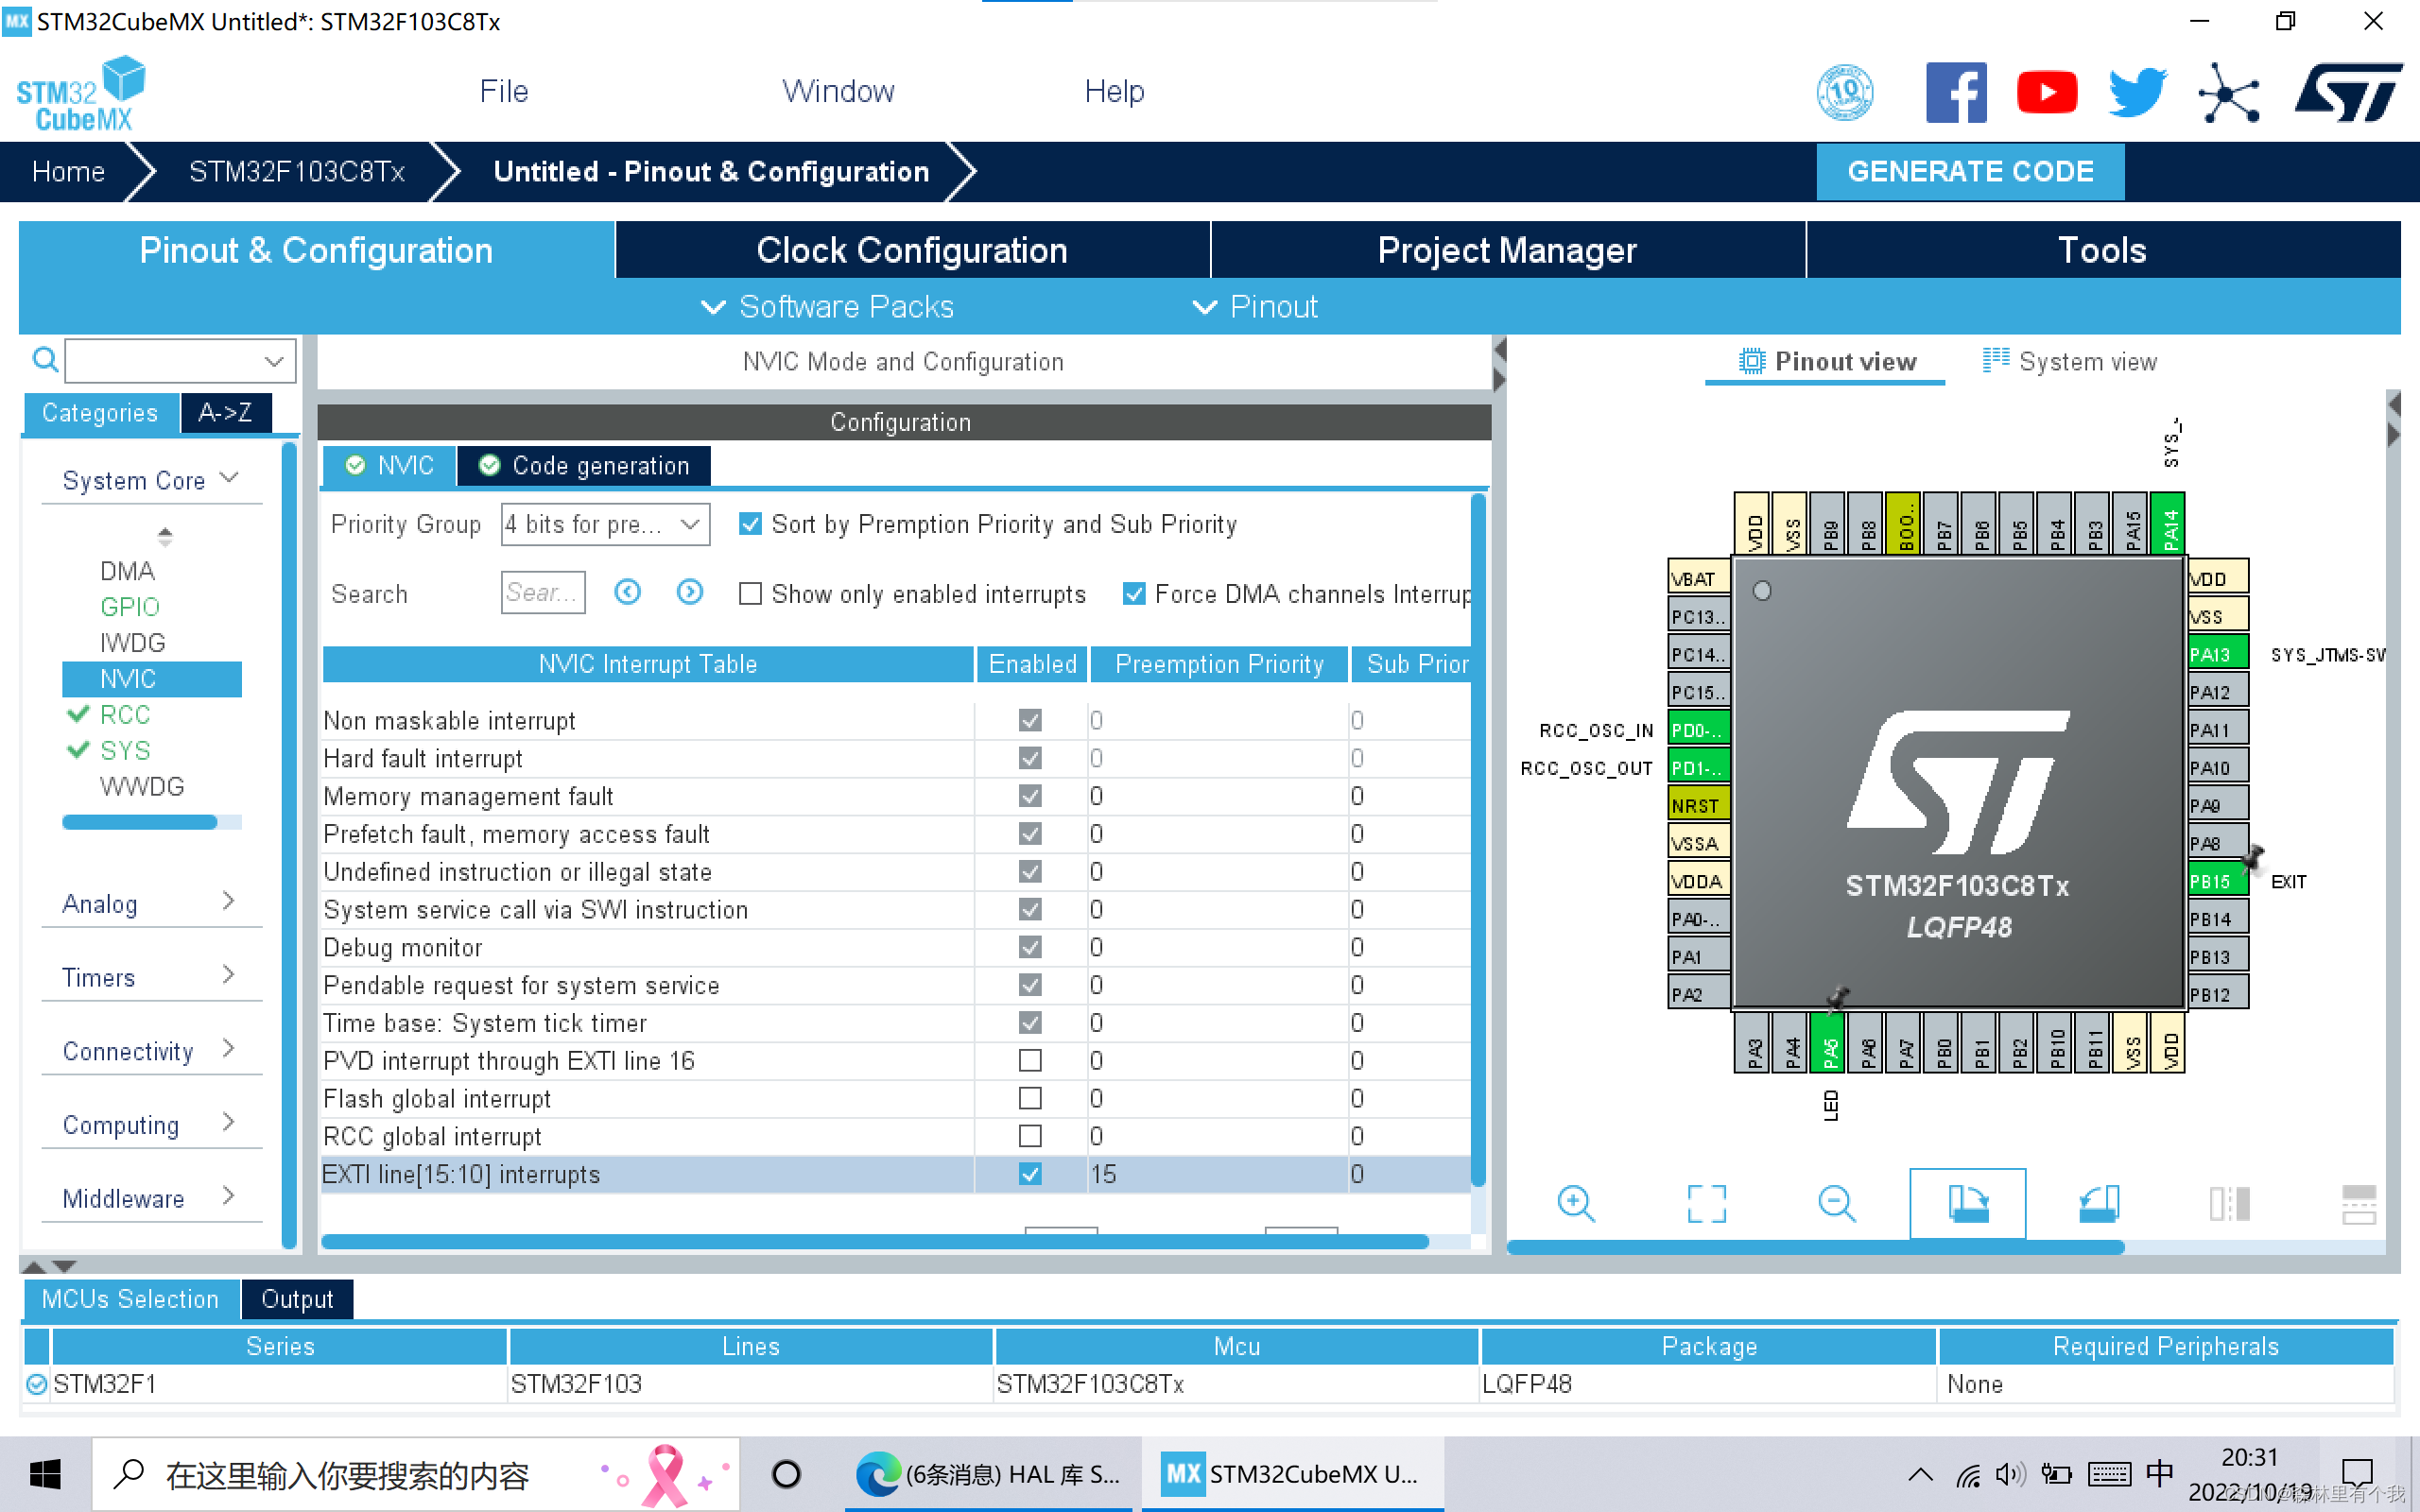Rotate the chip view counter-clockwise
This screenshot has height=1512, width=2420.
click(x=2098, y=1203)
